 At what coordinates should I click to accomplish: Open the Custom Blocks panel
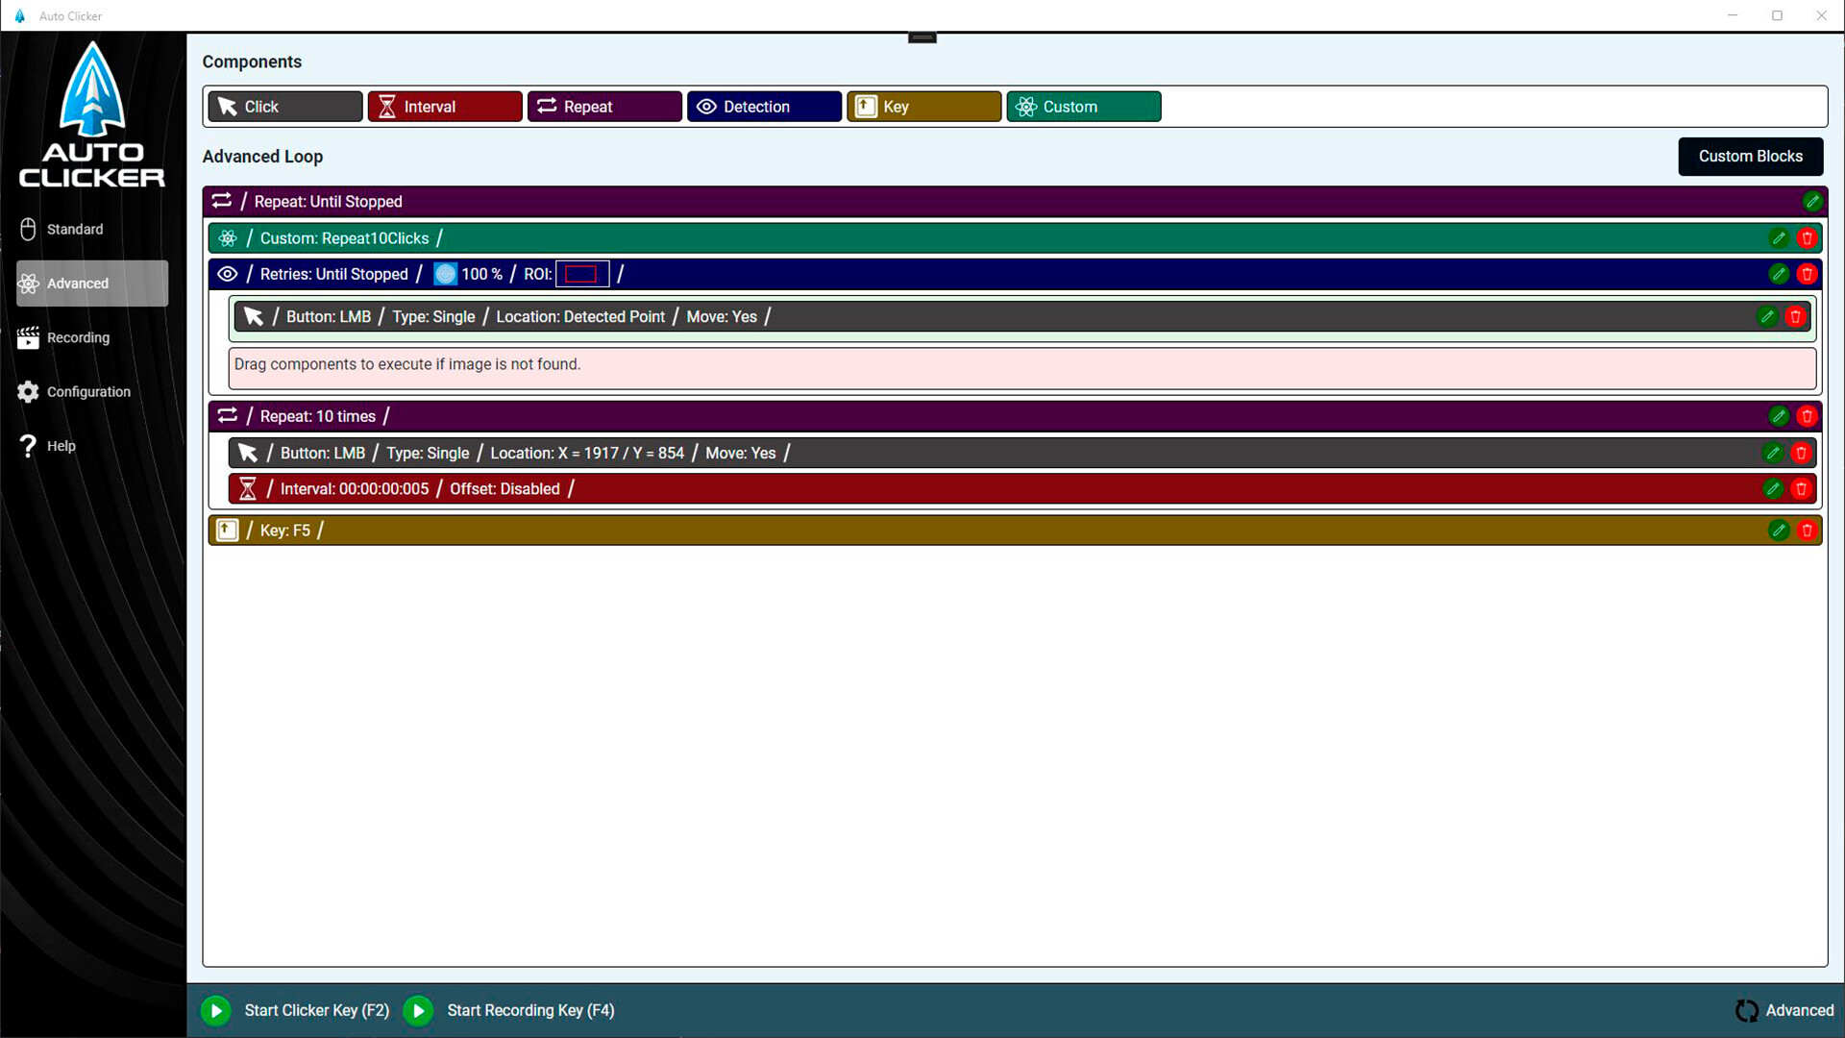1750,157
